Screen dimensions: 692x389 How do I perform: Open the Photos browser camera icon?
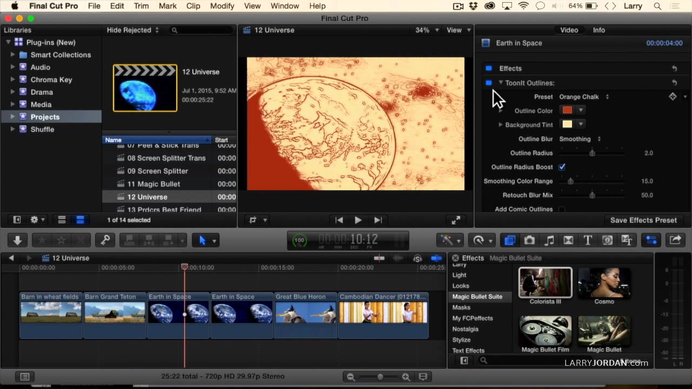click(x=529, y=240)
